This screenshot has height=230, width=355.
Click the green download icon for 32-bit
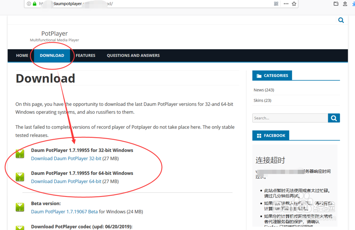pyautogui.click(x=20, y=154)
